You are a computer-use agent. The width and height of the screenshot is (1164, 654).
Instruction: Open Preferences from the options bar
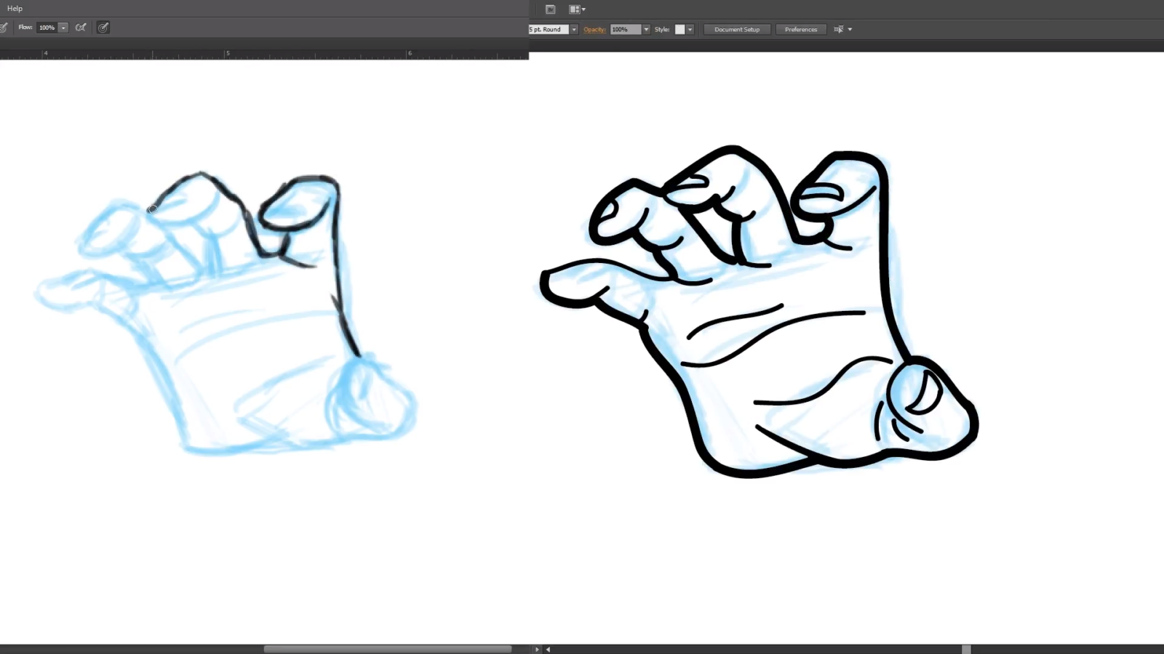(x=800, y=29)
